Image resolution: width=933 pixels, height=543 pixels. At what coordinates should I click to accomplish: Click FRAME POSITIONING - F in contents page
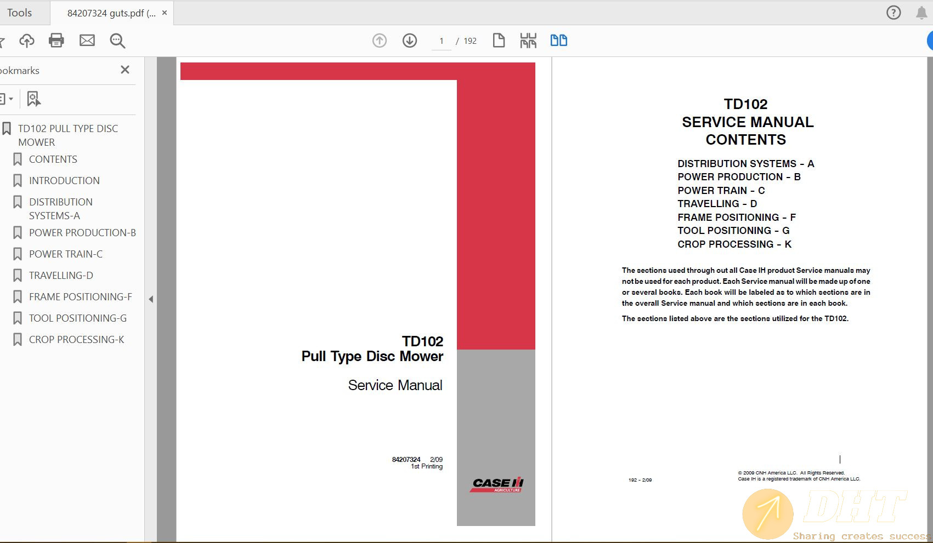[x=737, y=218]
